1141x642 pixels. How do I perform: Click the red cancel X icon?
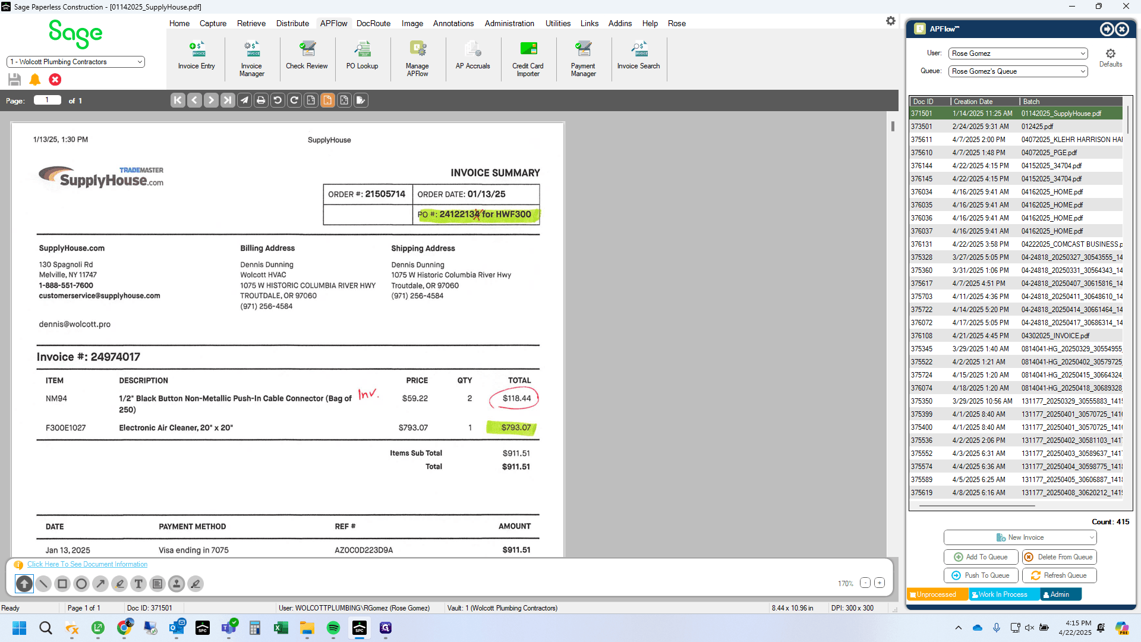click(55, 80)
